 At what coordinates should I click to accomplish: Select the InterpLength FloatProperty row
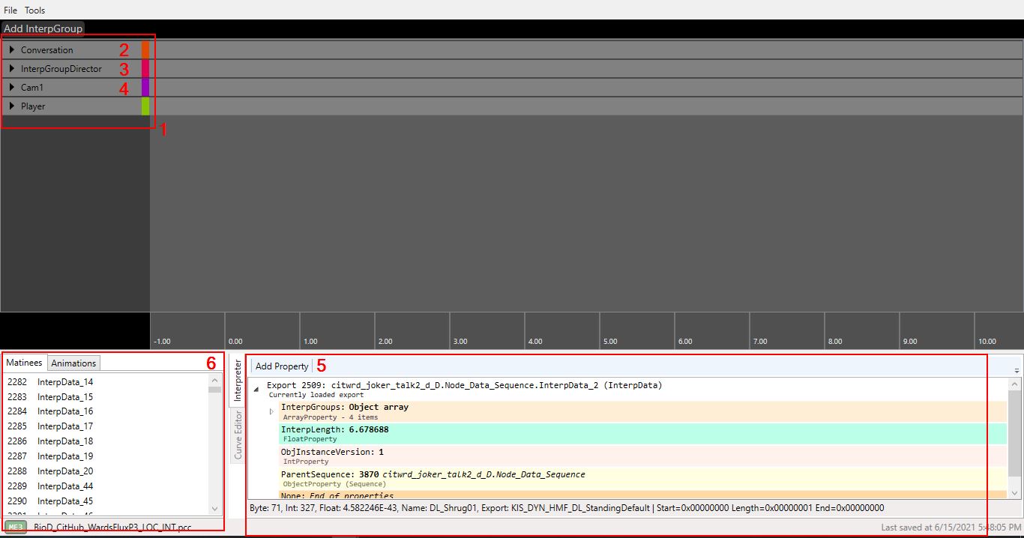coord(643,434)
